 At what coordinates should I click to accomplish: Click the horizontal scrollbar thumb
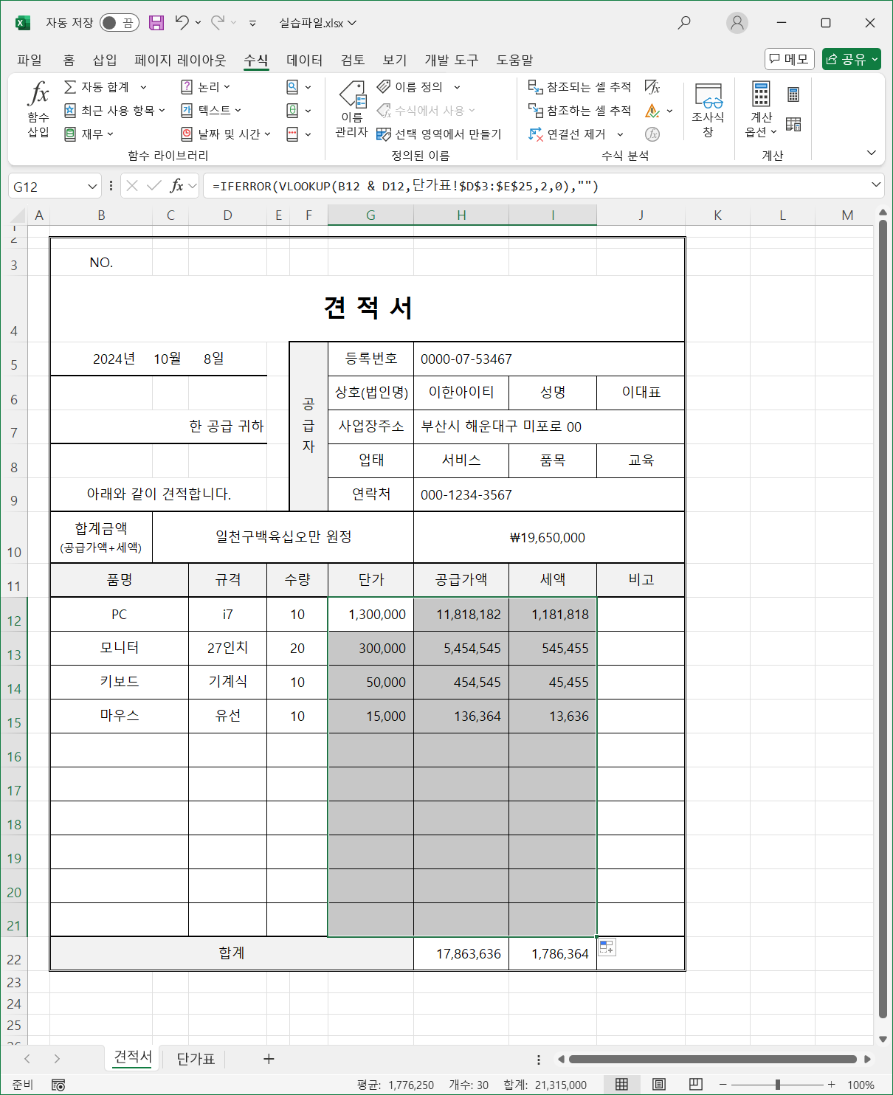click(712, 1059)
